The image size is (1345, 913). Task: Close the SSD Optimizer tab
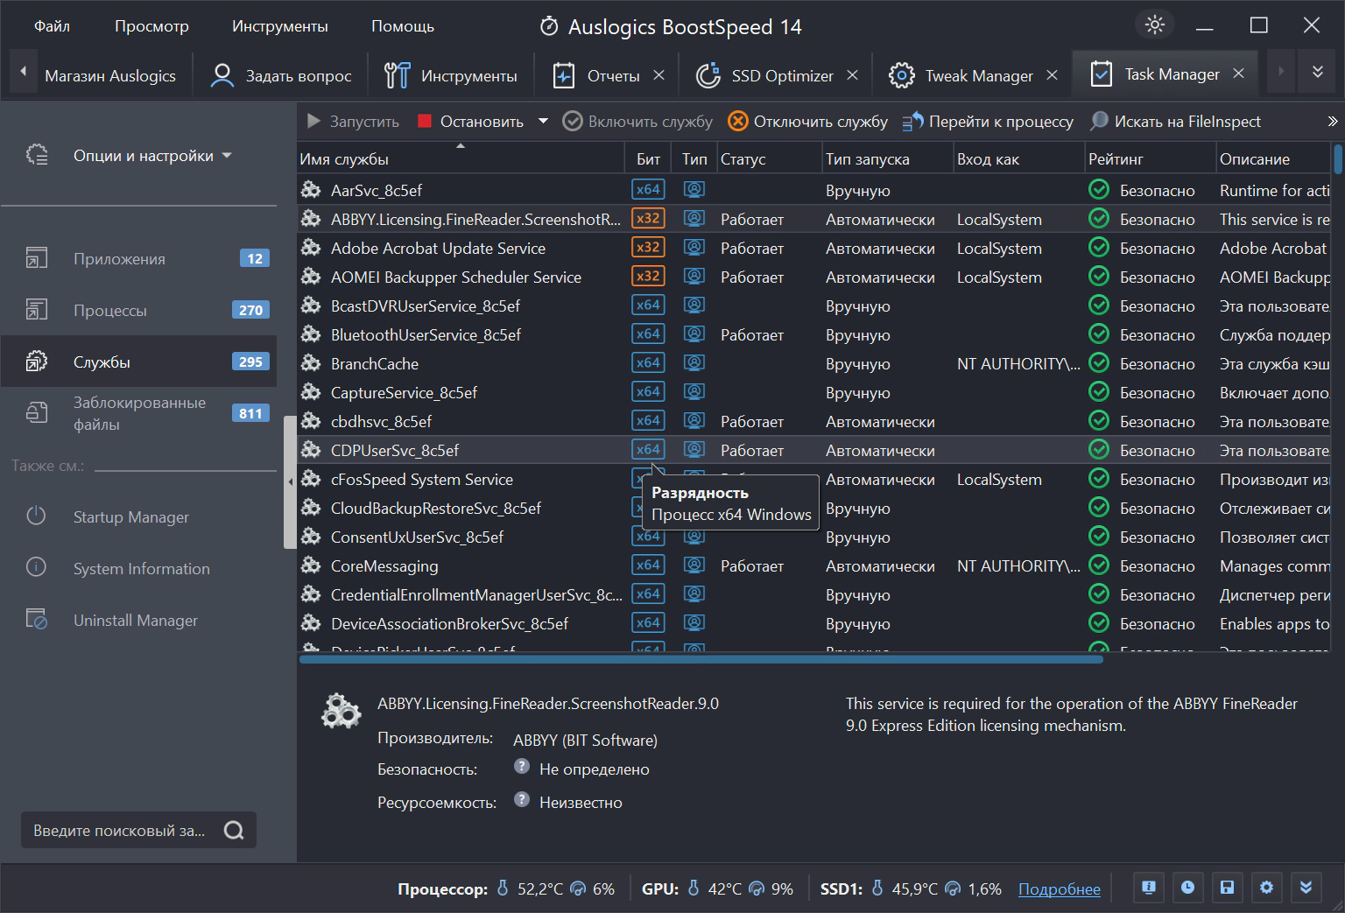(852, 76)
